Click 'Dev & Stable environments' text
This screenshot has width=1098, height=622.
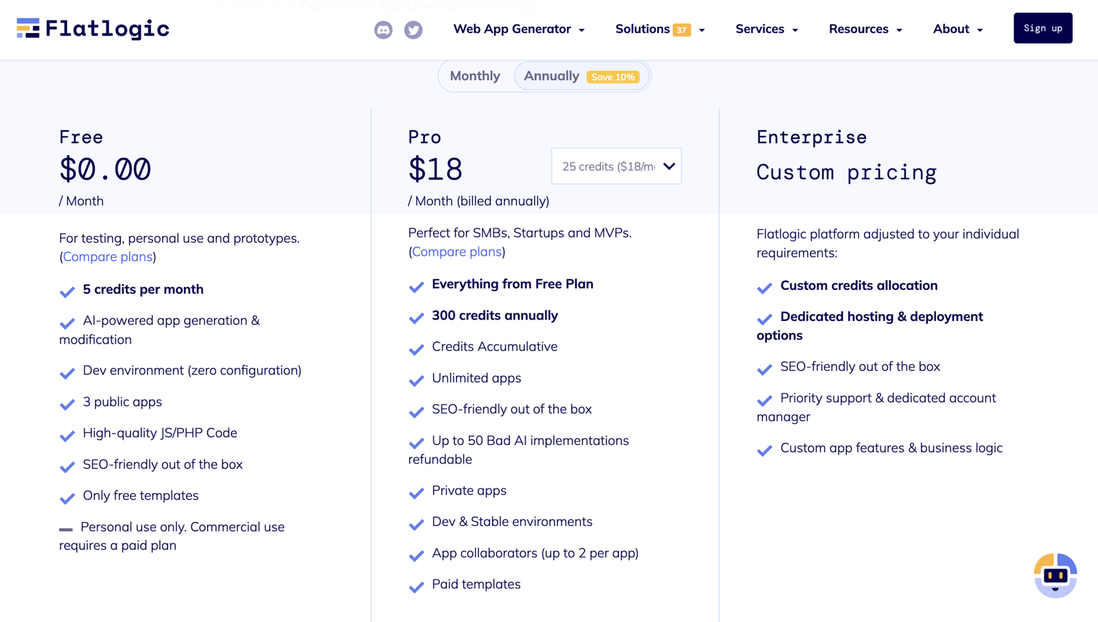pos(512,522)
